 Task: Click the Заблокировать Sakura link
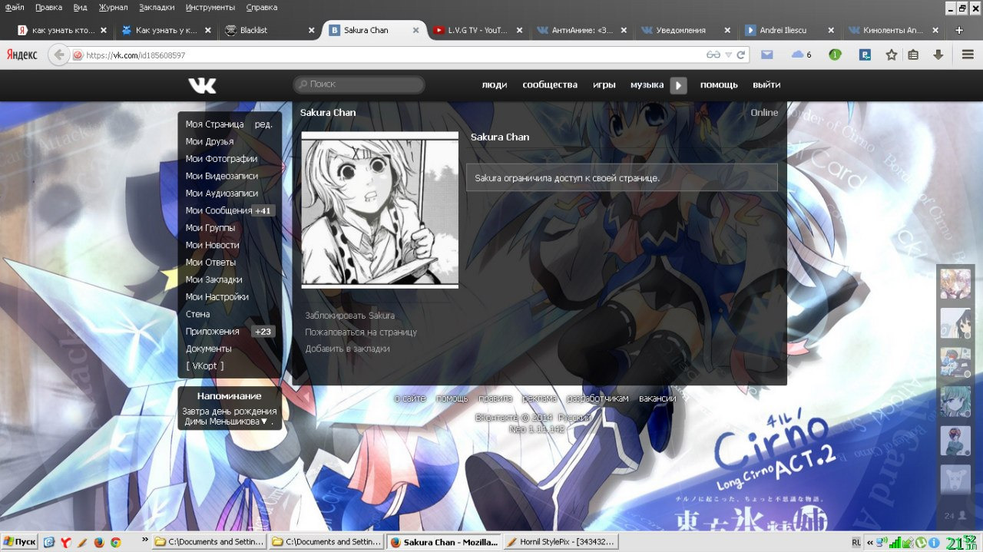[349, 316]
